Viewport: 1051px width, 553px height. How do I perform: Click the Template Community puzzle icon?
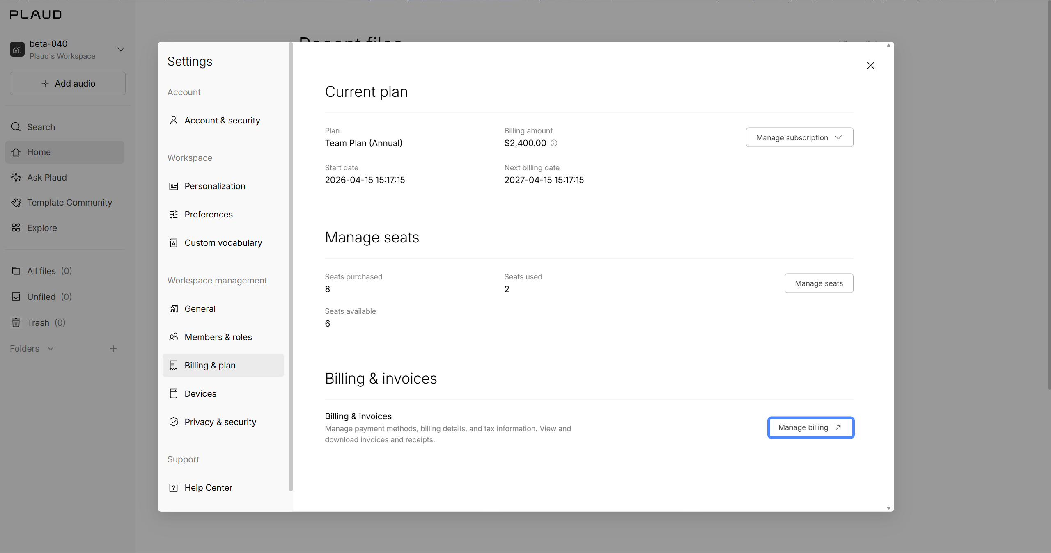point(16,203)
